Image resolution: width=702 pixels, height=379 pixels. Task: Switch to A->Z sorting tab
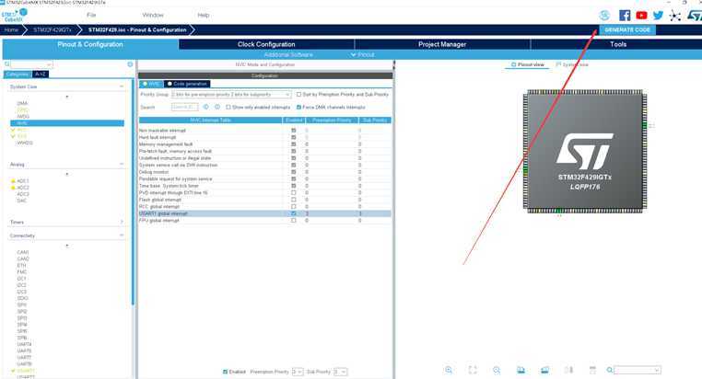point(41,75)
